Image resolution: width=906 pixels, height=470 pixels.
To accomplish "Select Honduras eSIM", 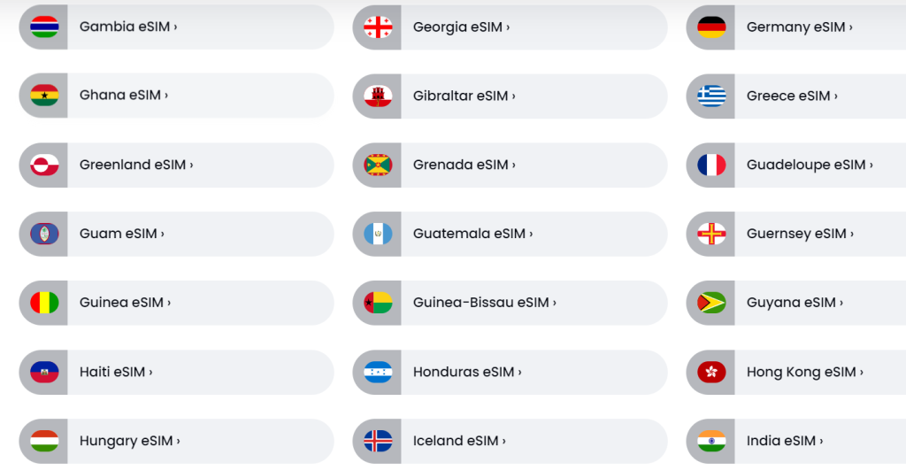I will point(510,372).
